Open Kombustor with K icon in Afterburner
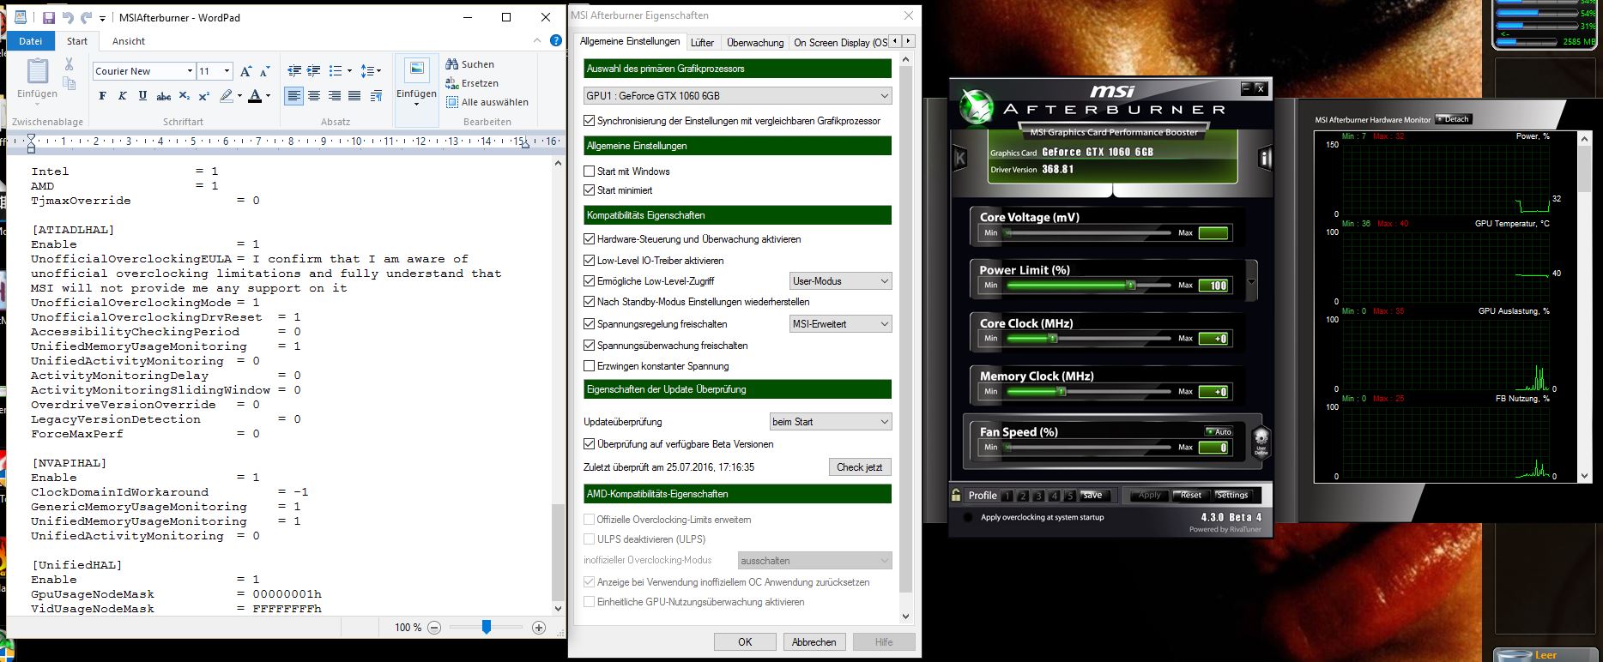Image resolution: width=1603 pixels, height=662 pixels. (x=959, y=158)
